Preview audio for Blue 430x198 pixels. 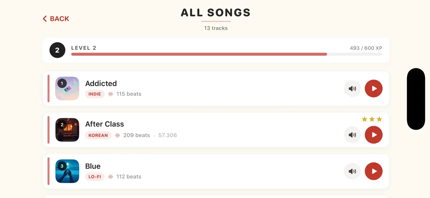pos(352,171)
